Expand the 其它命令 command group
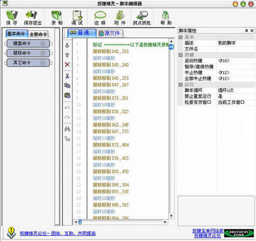This screenshot has height=241, width=256. (28, 63)
